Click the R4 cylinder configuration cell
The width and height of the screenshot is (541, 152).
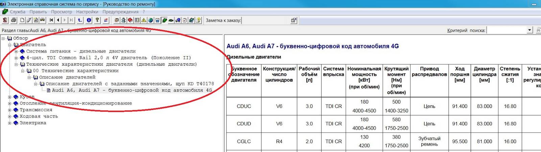(x=279, y=142)
